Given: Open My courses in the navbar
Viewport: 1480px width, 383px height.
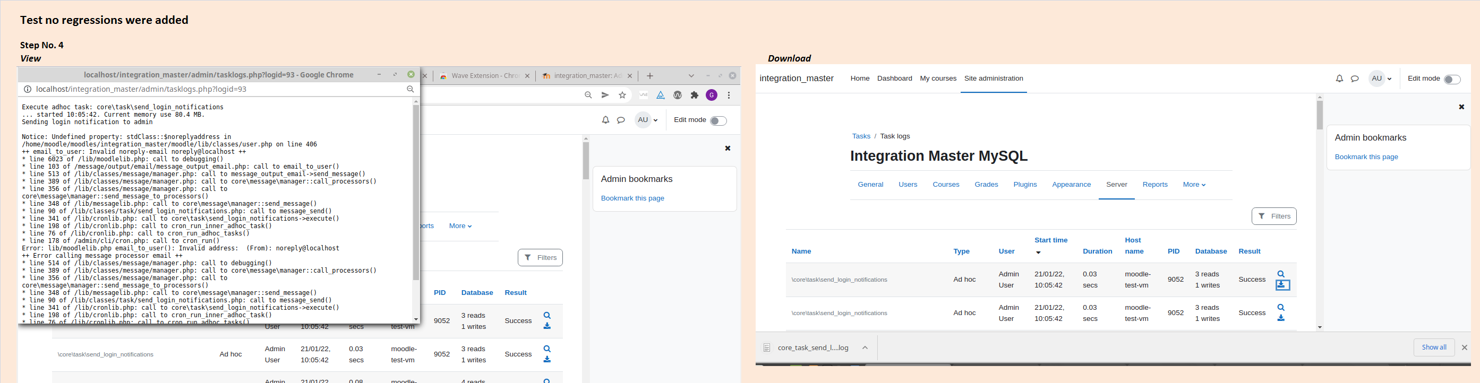Looking at the screenshot, I should (x=938, y=79).
